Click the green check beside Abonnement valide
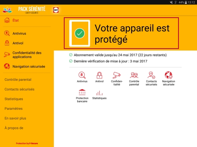 (x=71, y=55)
